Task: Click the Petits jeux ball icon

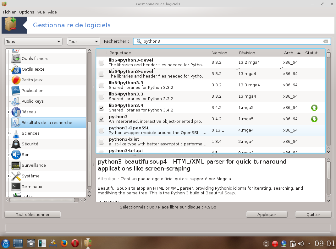Action: (x=16, y=80)
